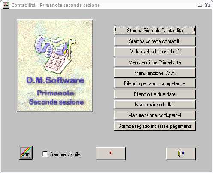Click the D.M.Software calculator splash image
213x173 pixels.
click(x=55, y=66)
